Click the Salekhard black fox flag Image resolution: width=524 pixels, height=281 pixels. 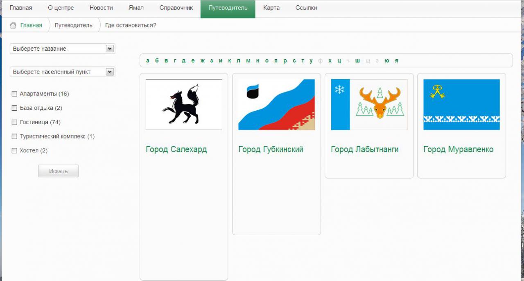184,105
